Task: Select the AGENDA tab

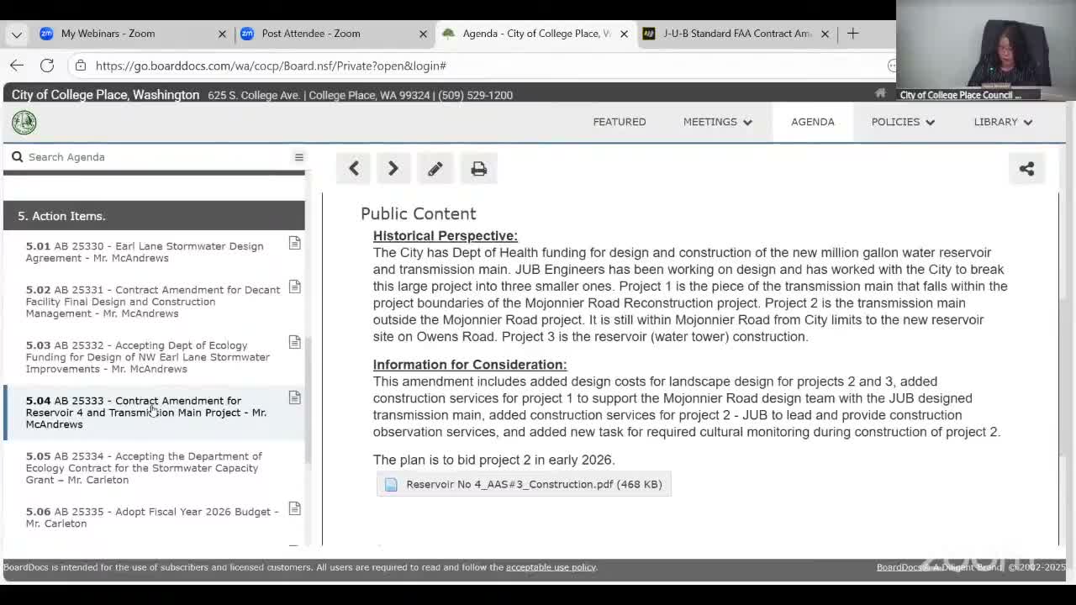Action: pyautogui.click(x=813, y=122)
